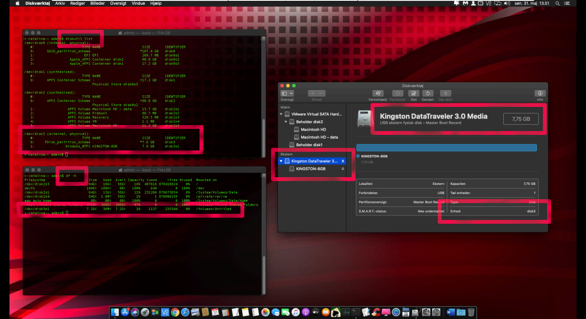
Task: Click the Gendan (Restore) toolbar icon
Action: pyautogui.click(x=427, y=94)
